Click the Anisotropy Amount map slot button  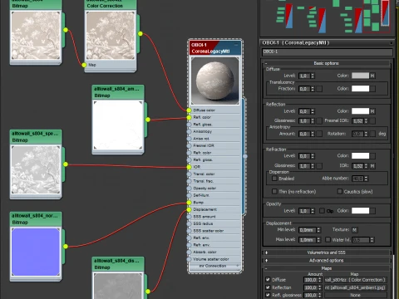pos(319,134)
